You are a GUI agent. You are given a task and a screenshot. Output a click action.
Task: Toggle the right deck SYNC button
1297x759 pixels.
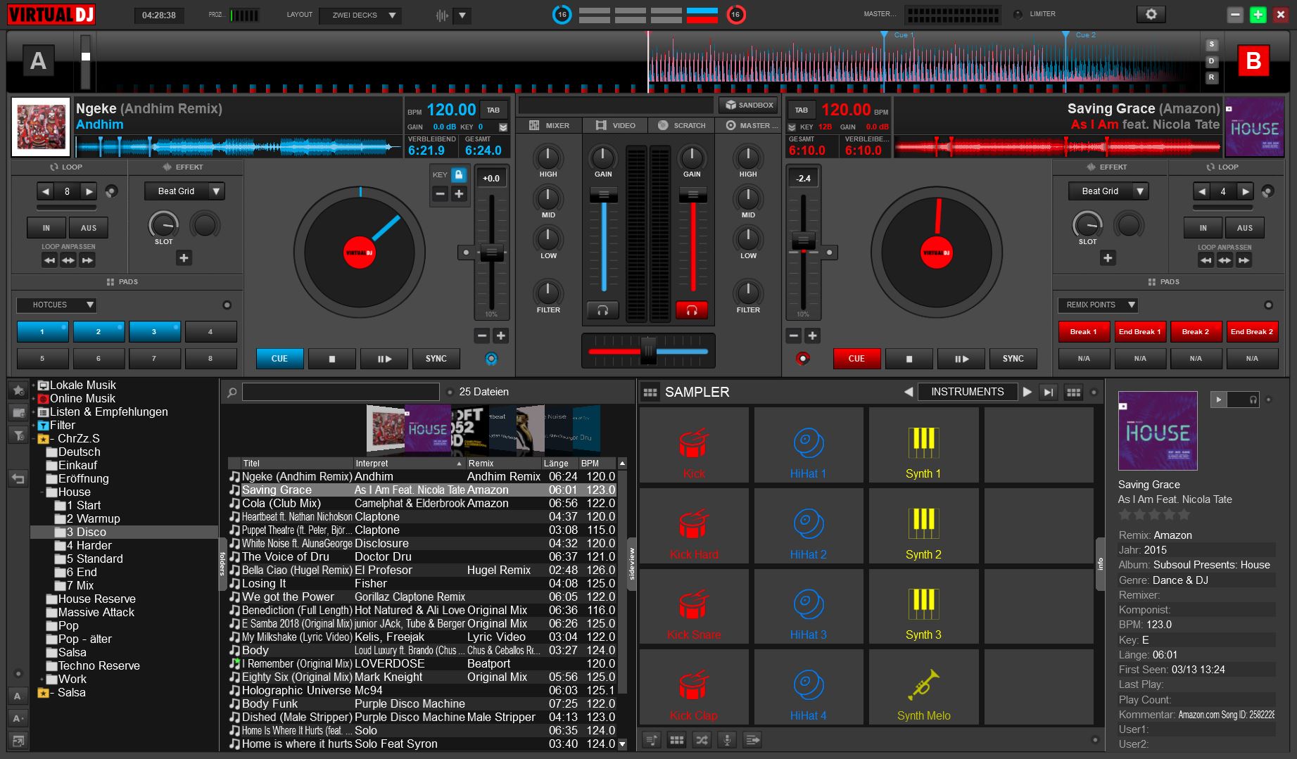(x=1013, y=359)
